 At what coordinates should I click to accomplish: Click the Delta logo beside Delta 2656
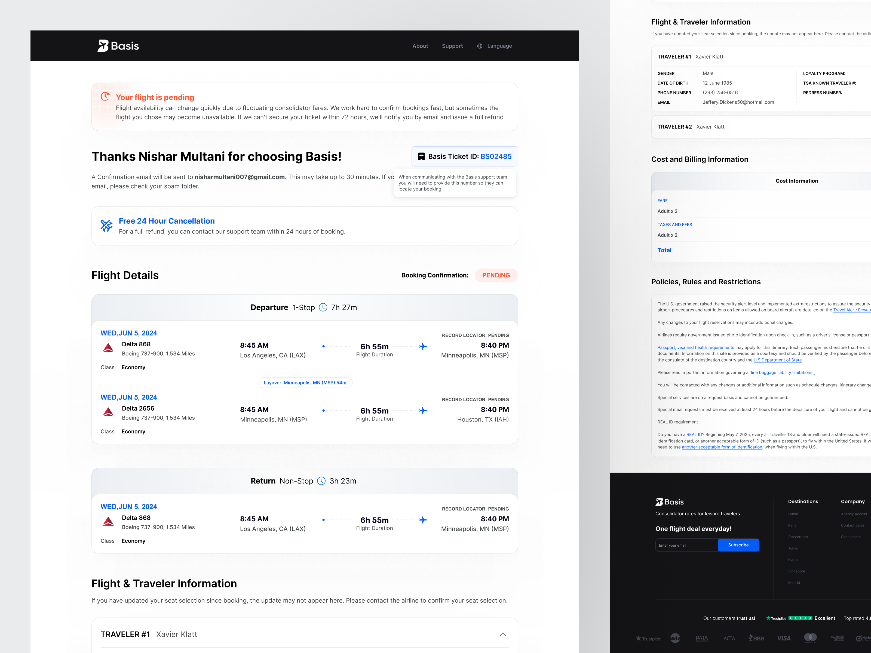(x=108, y=412)
